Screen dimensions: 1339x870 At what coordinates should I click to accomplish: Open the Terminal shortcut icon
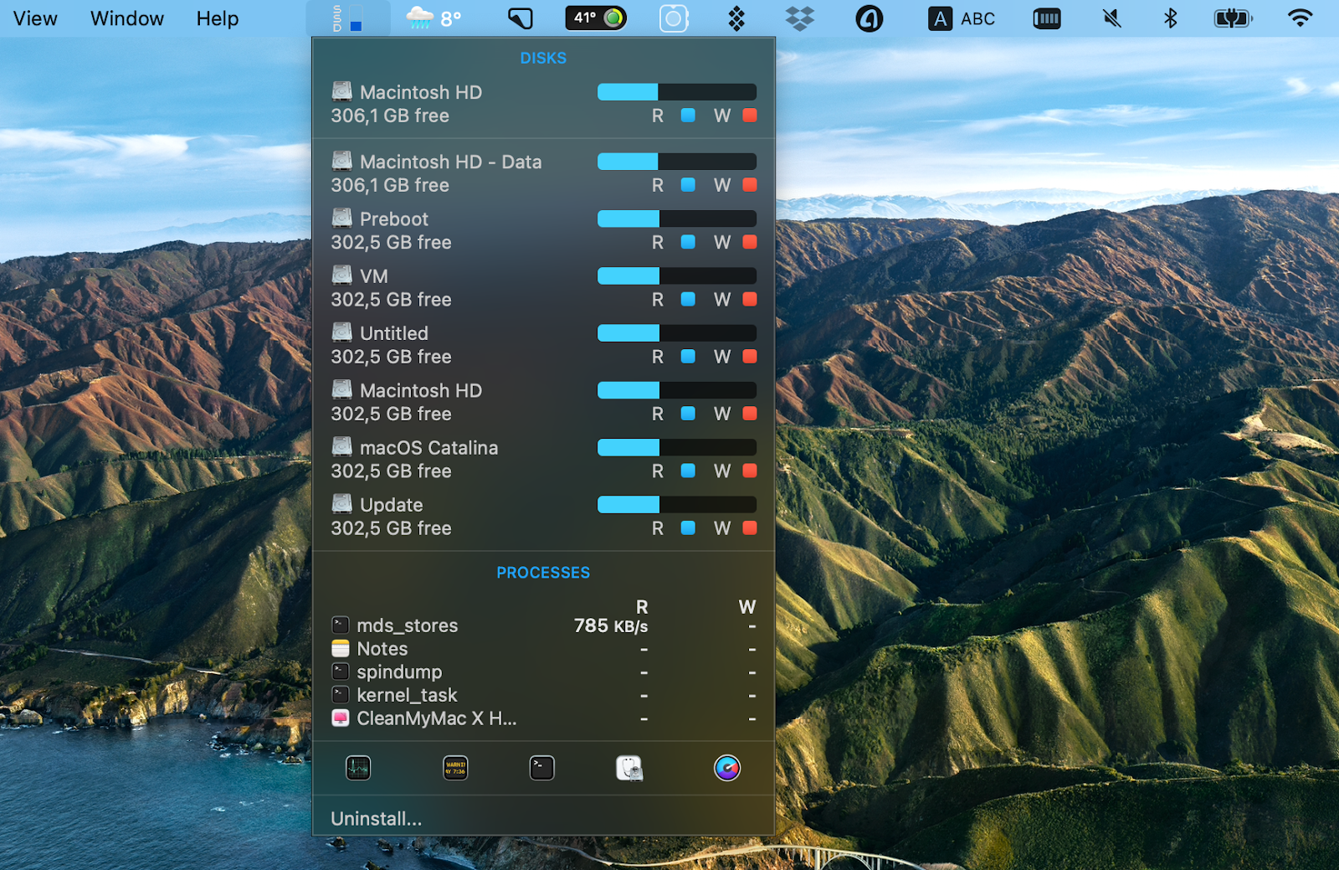coord(541,767)
